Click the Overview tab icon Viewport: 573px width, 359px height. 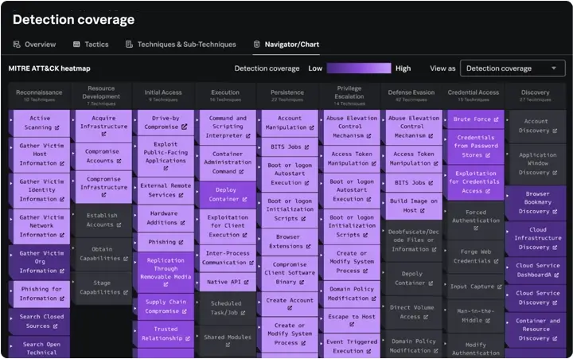(x=18, y=45)
